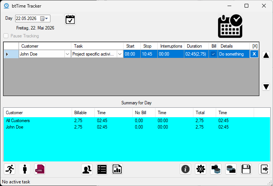The image size is (273, 186).
Task: Select the row header arrow selector
Action: (x=11, y=54)
